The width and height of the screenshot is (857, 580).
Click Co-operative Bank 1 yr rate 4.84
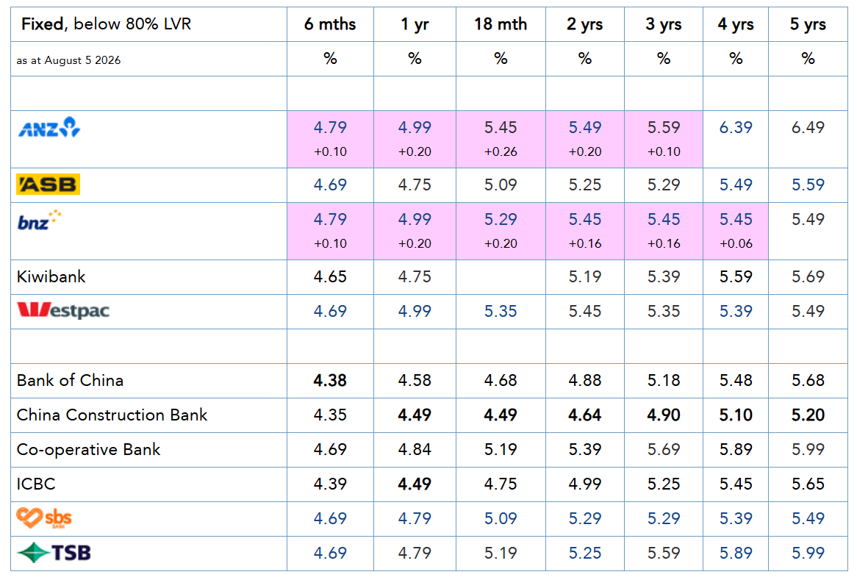(415, 449)
